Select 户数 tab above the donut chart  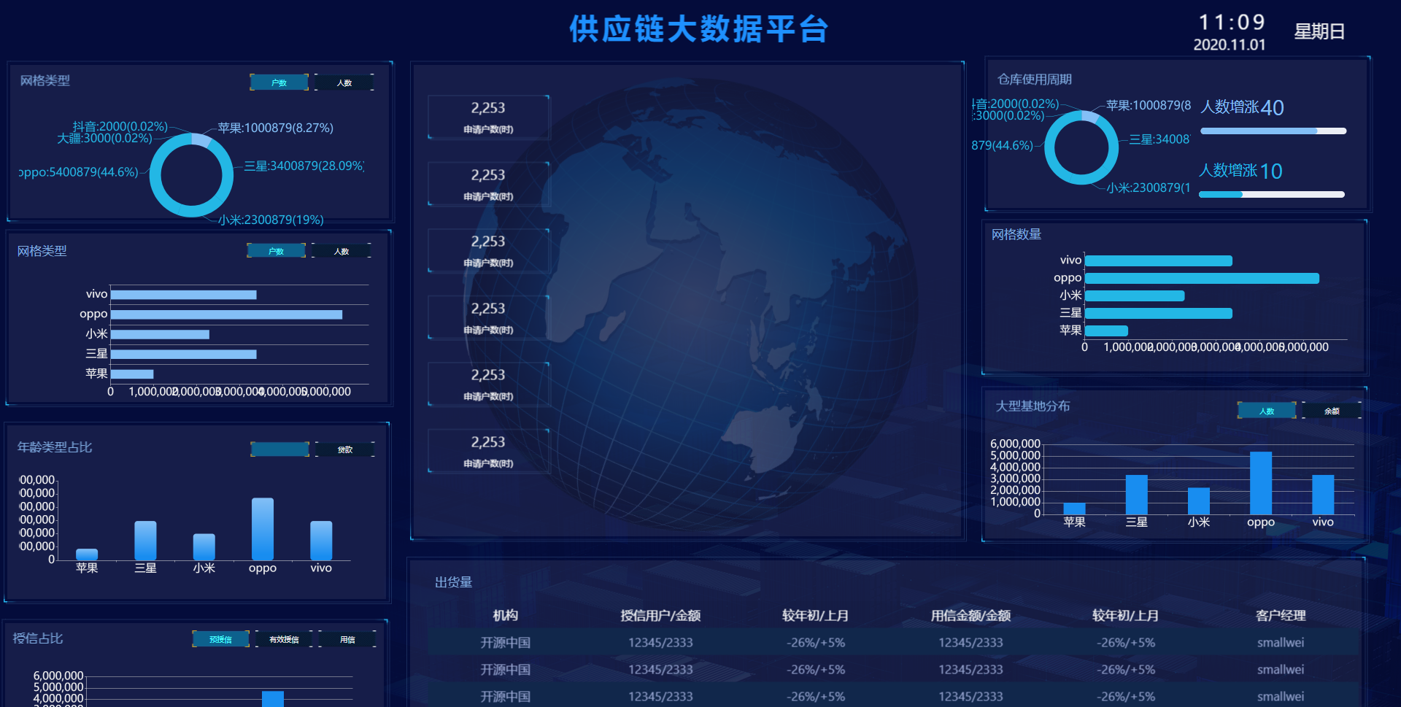tap(279, 82)
